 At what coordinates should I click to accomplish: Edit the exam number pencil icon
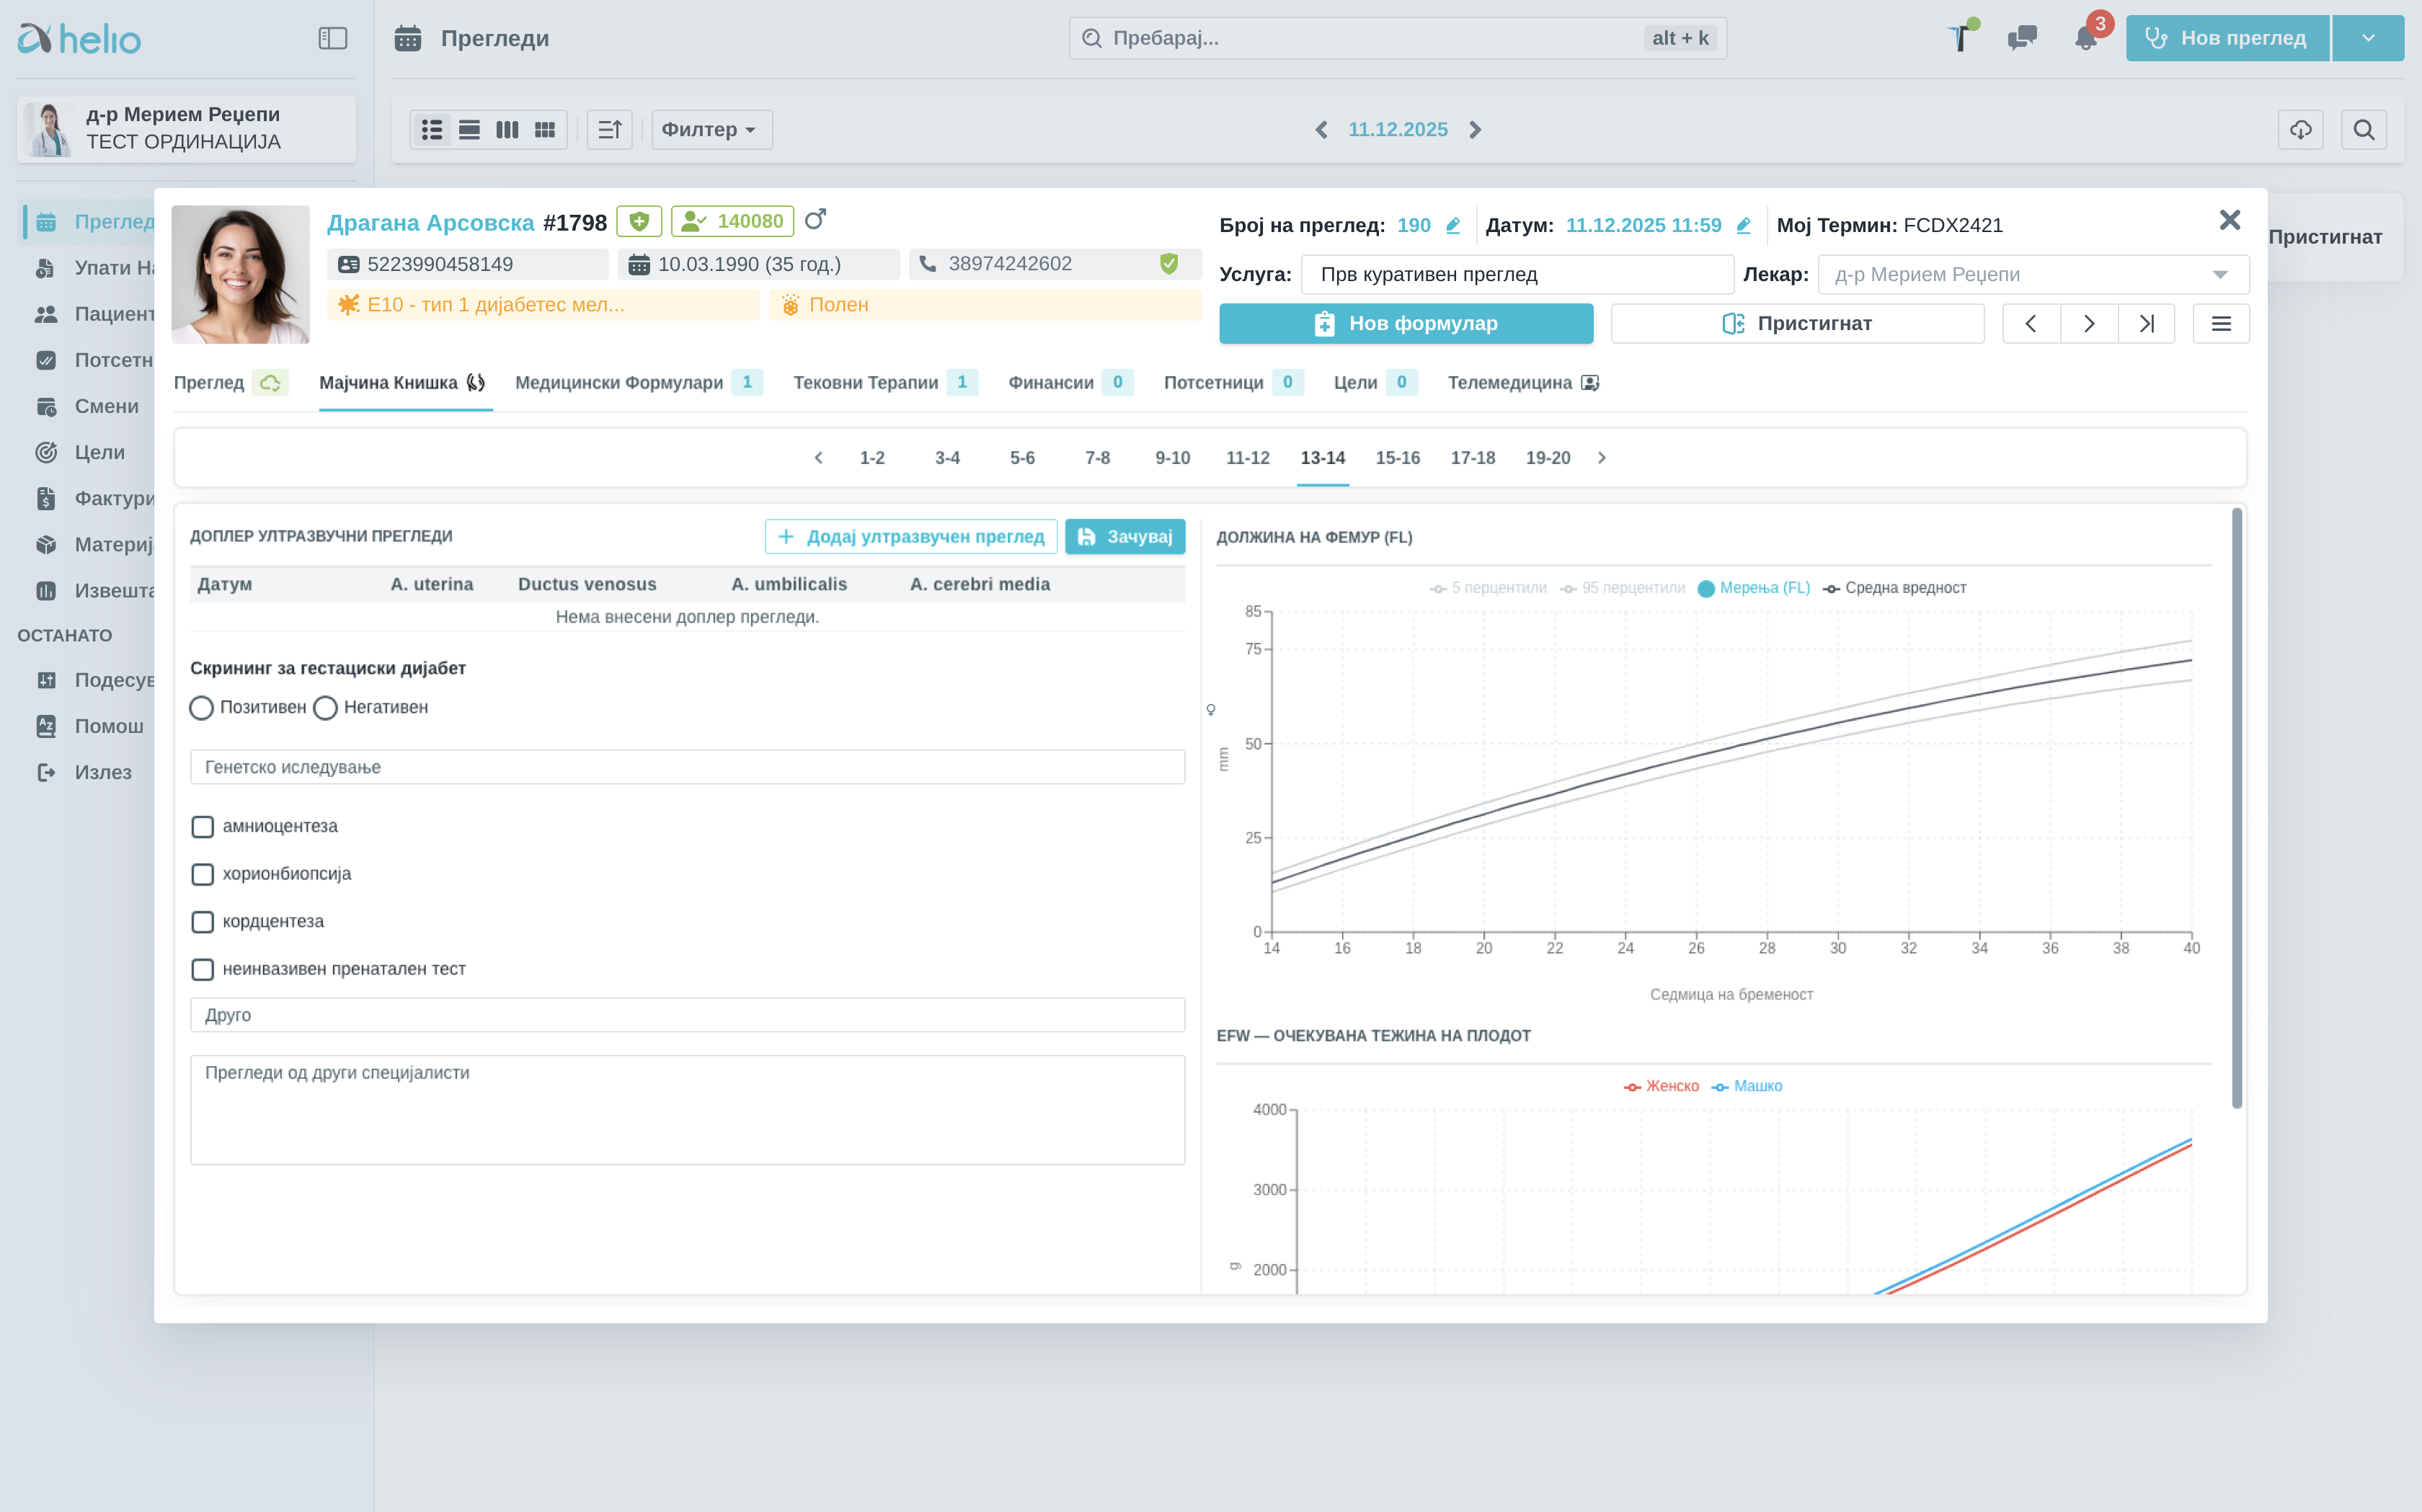coord(1453,226)
